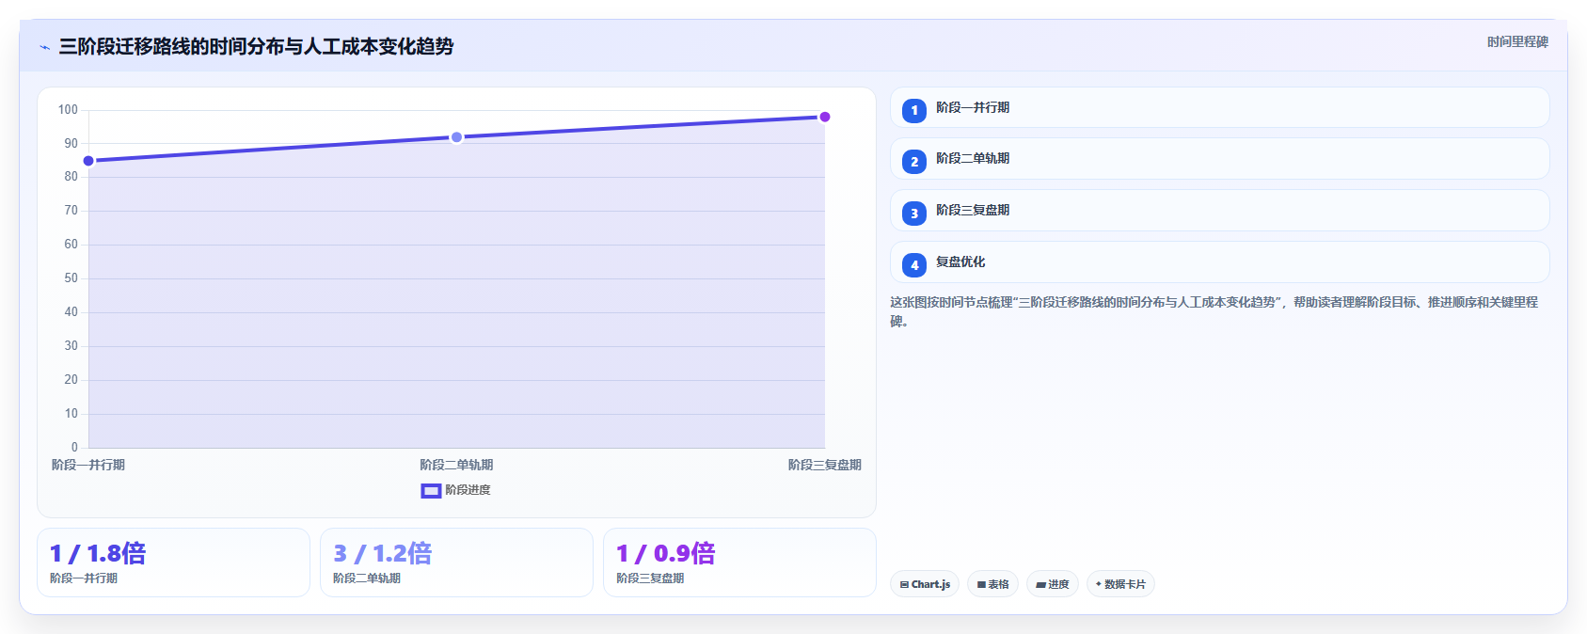Click the x-axis label 阶段三复盘期
Image resolution: width=1587 pixels, height=634 pixels.
(x=825, y=465)
